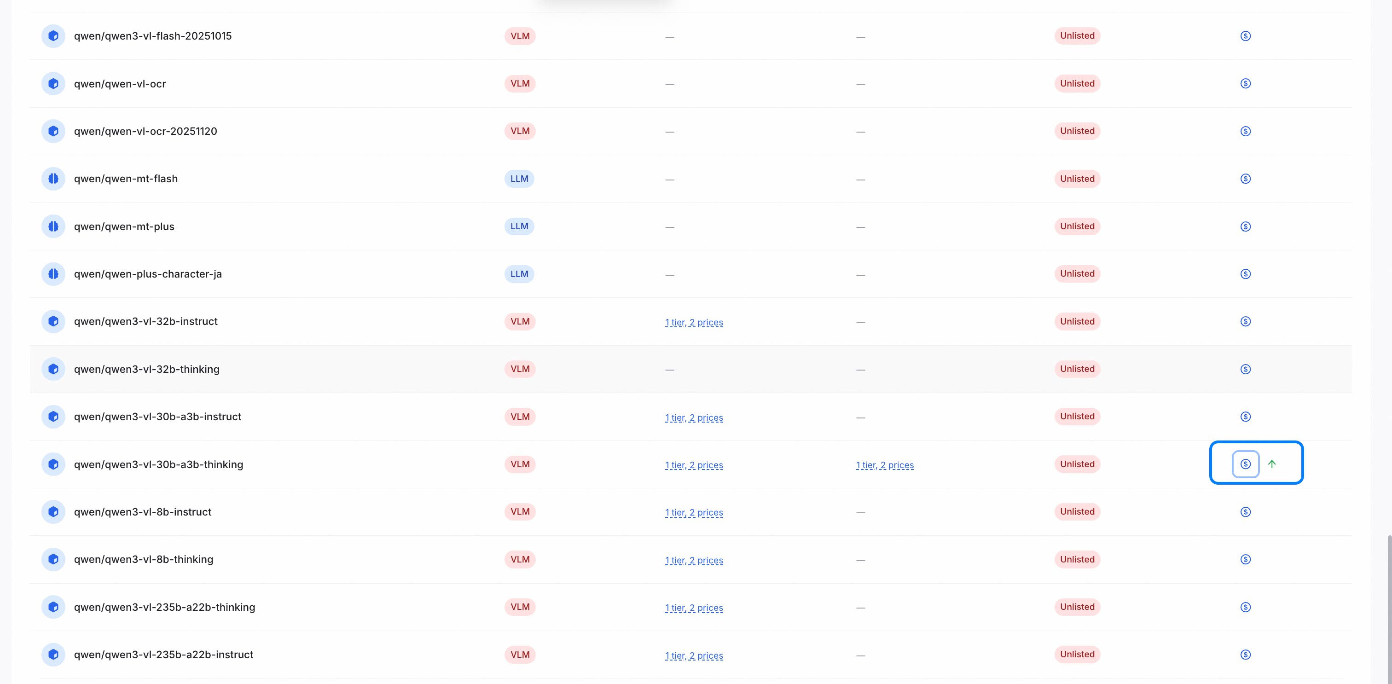
Task: Open '1 tier, 2 prices' for qwen3-vl-8b-thinking
Action: coord(694,560)
